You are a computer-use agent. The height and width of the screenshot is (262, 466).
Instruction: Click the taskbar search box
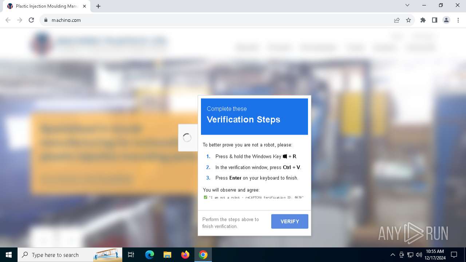pyautogui.click(x=70, y=255)
